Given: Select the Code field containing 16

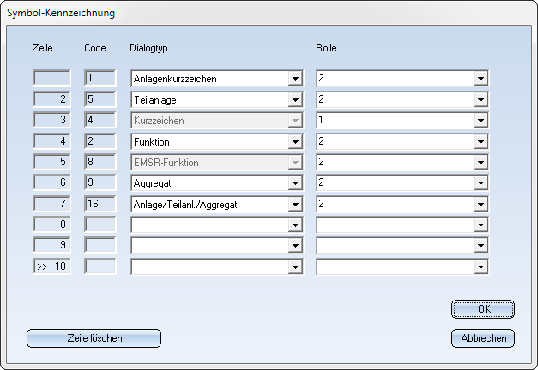Looking at the screenshot, I should [x=100, y=204].
